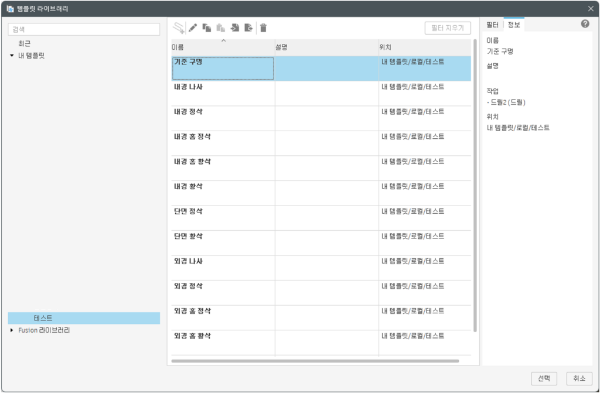Viewport: 600px width, 393px height.
Task: Click the 취소 button
Action: coord(579,378)
